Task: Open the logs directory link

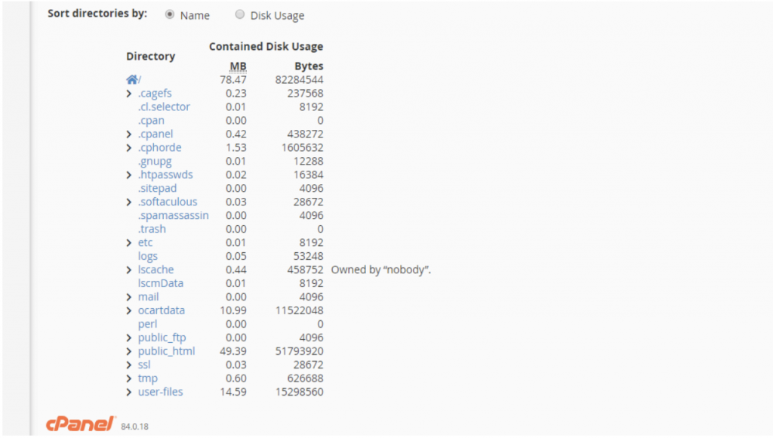Action: pos(148,256)
